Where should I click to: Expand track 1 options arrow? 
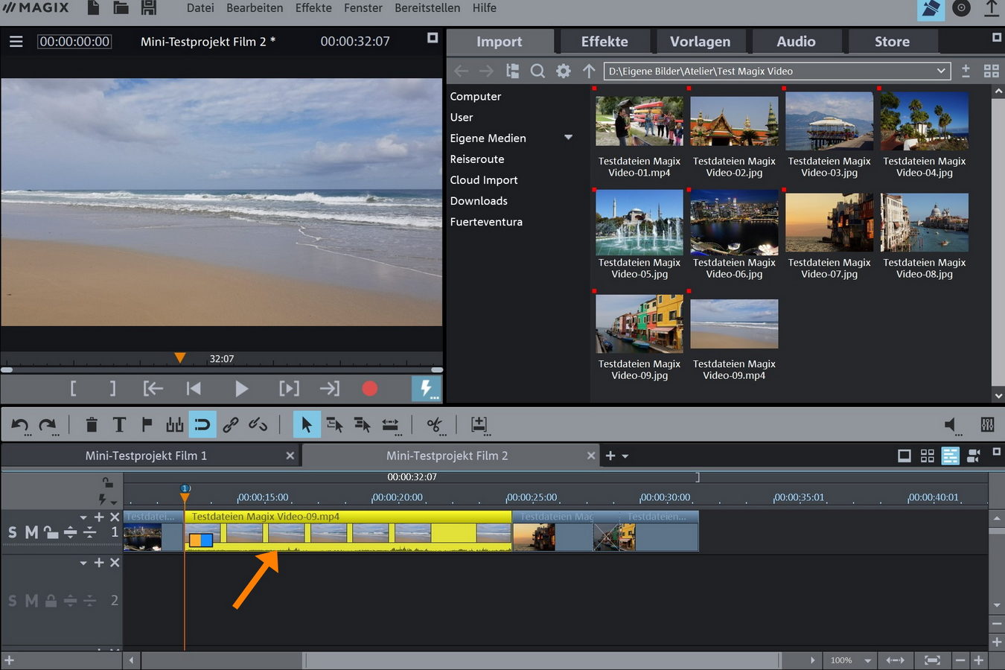[x=83, y=517]
